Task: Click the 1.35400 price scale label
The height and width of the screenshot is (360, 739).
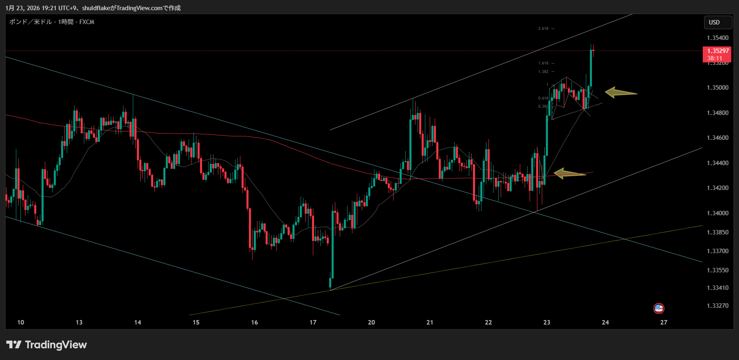Action: click(717, 38)
